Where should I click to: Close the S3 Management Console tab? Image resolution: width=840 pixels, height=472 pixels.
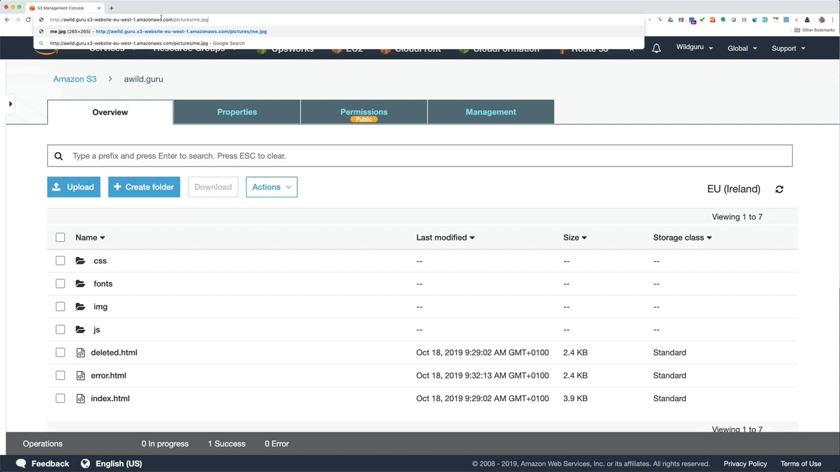tap(99, 8)
